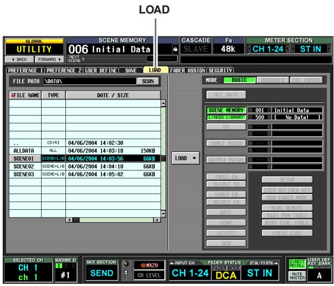The image size is (334, 286).
Task: Click the SCAN button
Action: 148,81
